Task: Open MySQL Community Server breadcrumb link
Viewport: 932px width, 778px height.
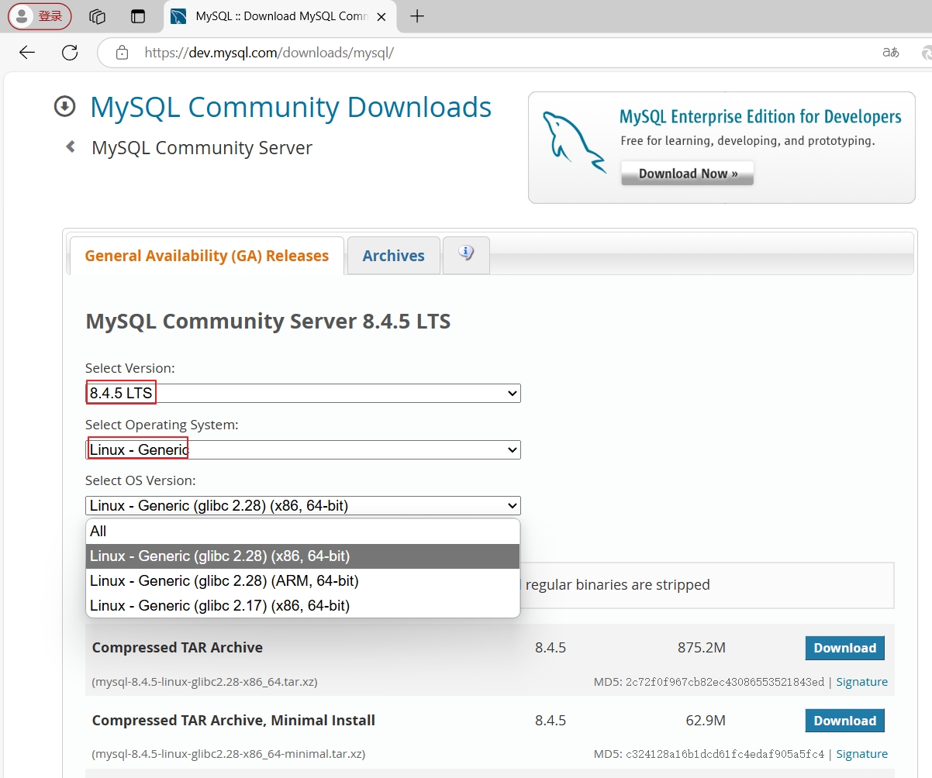Action: (x=202, y=147)
